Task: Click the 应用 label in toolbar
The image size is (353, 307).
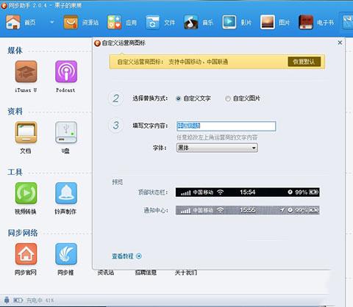Action: [x=131, y=23]
